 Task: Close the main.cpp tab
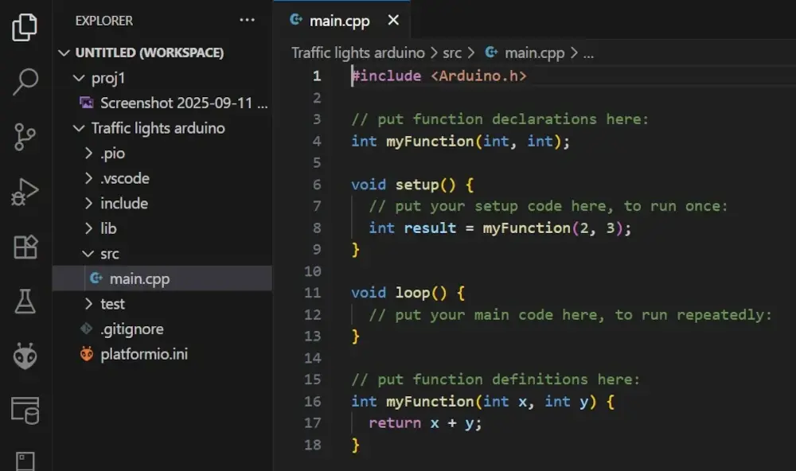(x=393, y=21)
